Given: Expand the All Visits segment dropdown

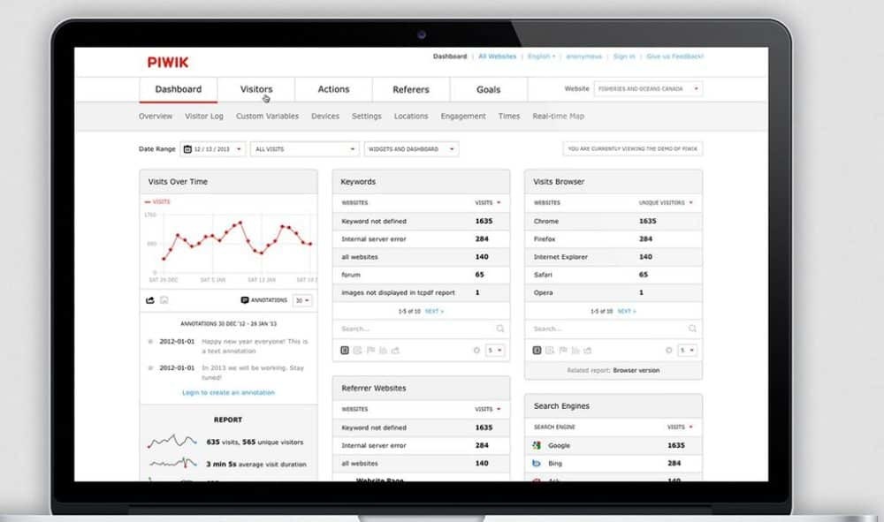Looking at the screenshot, I should click(305, 149).
